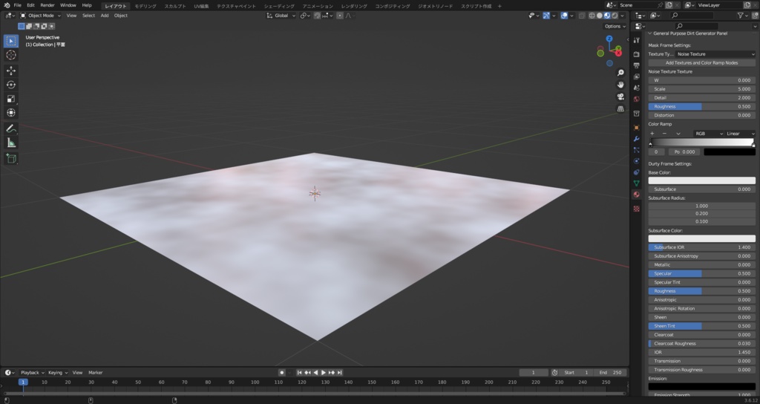Pick the Scale tool
The image size is (760, 404).
click(x=11, y=99)
